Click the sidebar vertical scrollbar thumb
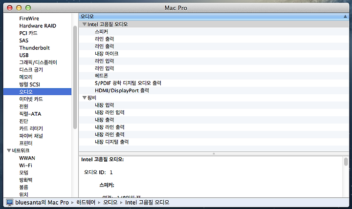The width and height of the screenshot is (352, 209). (x=75, y=77)
